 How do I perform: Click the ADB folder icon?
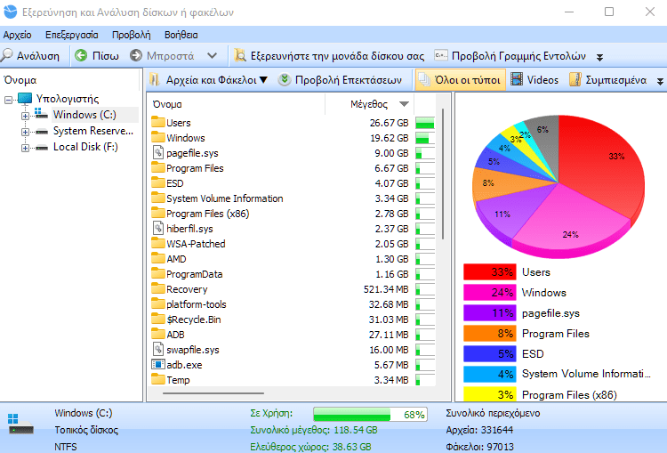tap(157, 334)
